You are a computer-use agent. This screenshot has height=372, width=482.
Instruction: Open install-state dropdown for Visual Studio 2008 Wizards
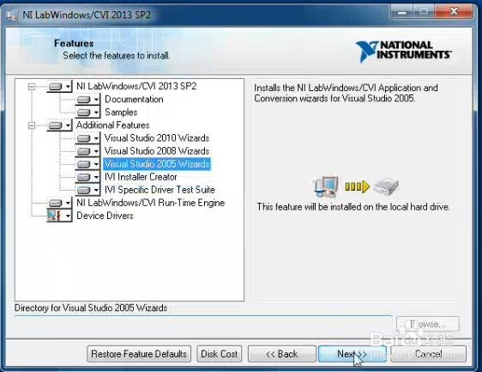88,151
